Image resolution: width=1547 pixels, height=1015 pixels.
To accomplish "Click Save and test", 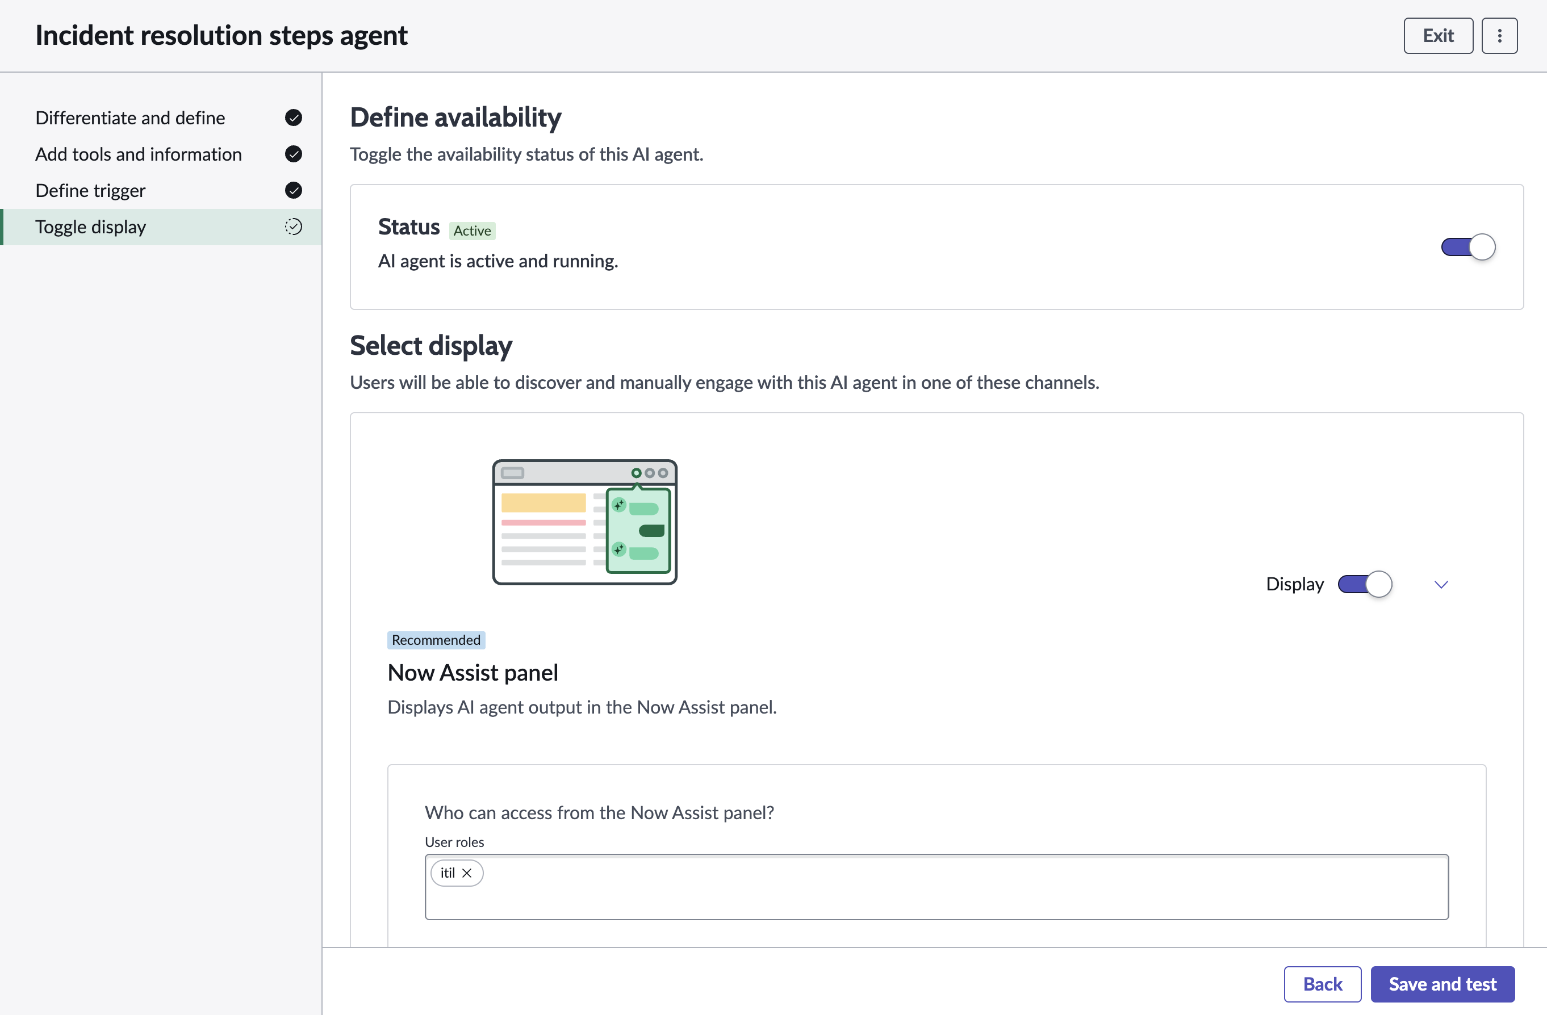I will pyautogui.click(x=1443, y=984).
